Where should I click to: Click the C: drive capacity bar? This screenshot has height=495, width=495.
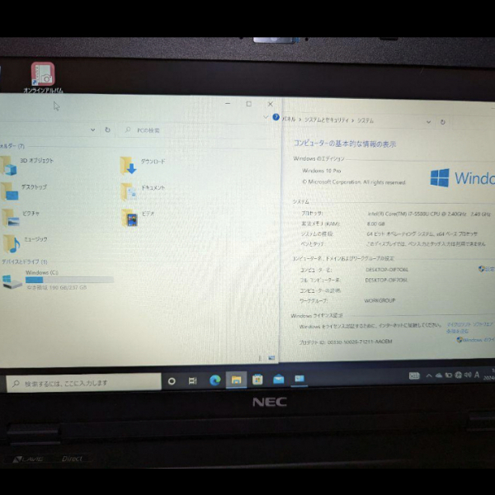pyautogui.click(x=69, y=280)
